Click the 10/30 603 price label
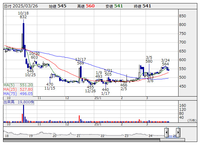201x145 pixels. tap(34, 55)
